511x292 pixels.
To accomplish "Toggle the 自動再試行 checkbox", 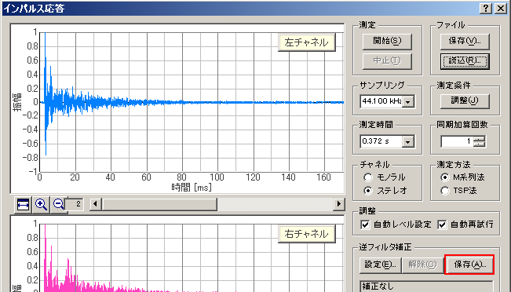I will coord(442,224).
